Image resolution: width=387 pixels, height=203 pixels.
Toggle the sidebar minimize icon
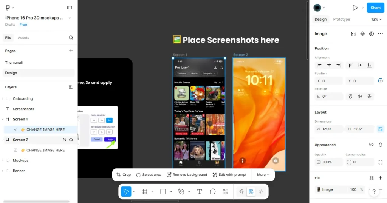70,8
